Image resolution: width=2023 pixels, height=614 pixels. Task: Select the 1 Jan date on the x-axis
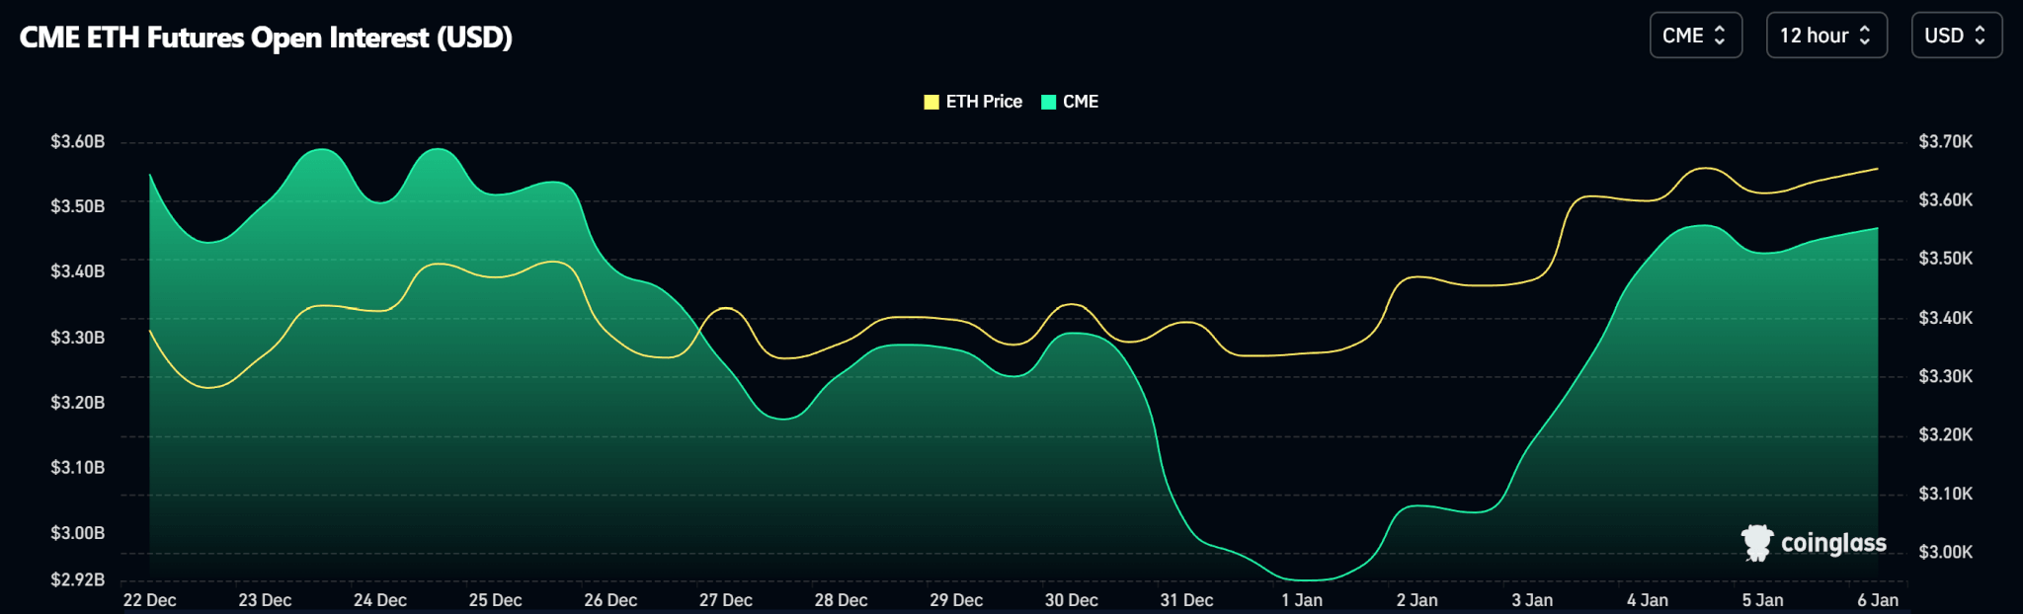tap(1302, 600)
